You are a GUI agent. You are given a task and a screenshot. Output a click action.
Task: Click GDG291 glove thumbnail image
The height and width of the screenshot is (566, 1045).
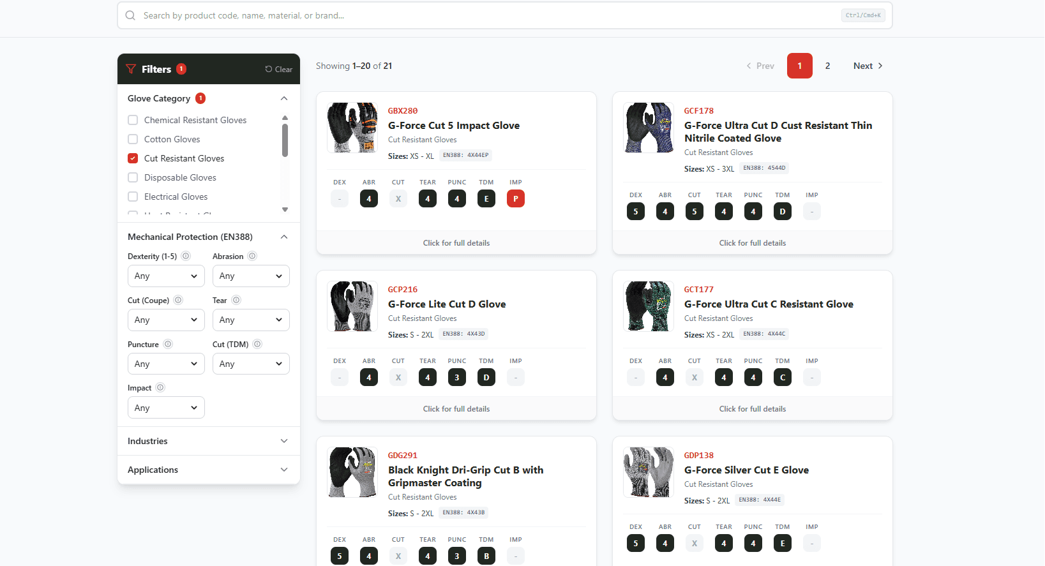(352, 472)
